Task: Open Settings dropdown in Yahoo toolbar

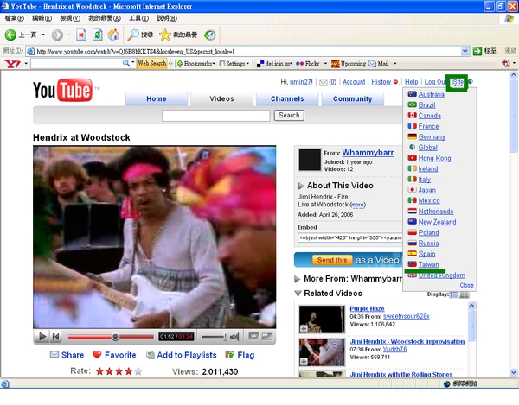Action: (x=234, y=63)
